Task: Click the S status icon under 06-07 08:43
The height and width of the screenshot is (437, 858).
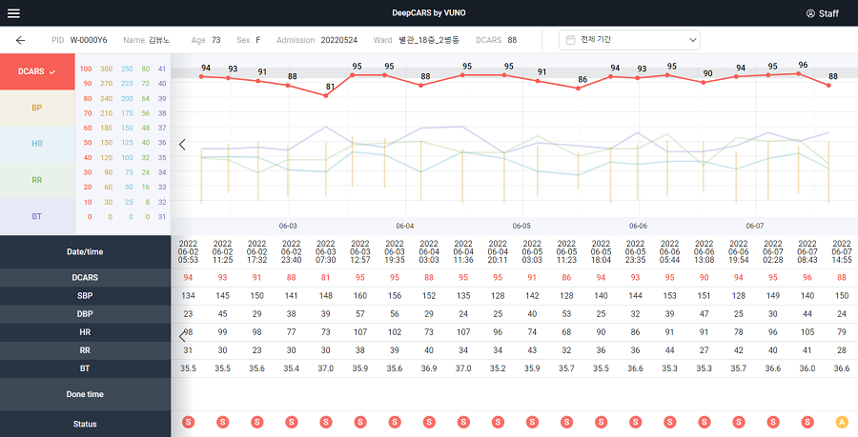Action: tap(807, 422)
